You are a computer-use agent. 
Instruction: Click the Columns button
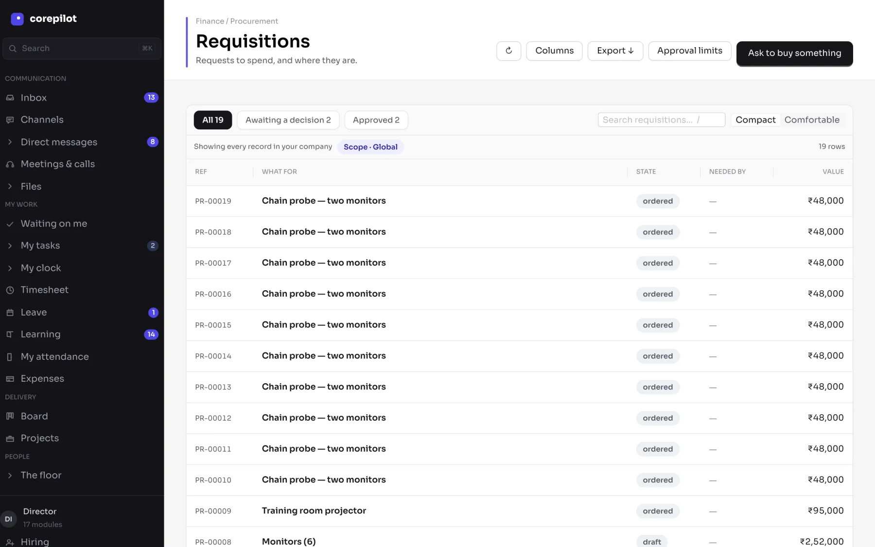pyautogui.click(x=554, y=51)
